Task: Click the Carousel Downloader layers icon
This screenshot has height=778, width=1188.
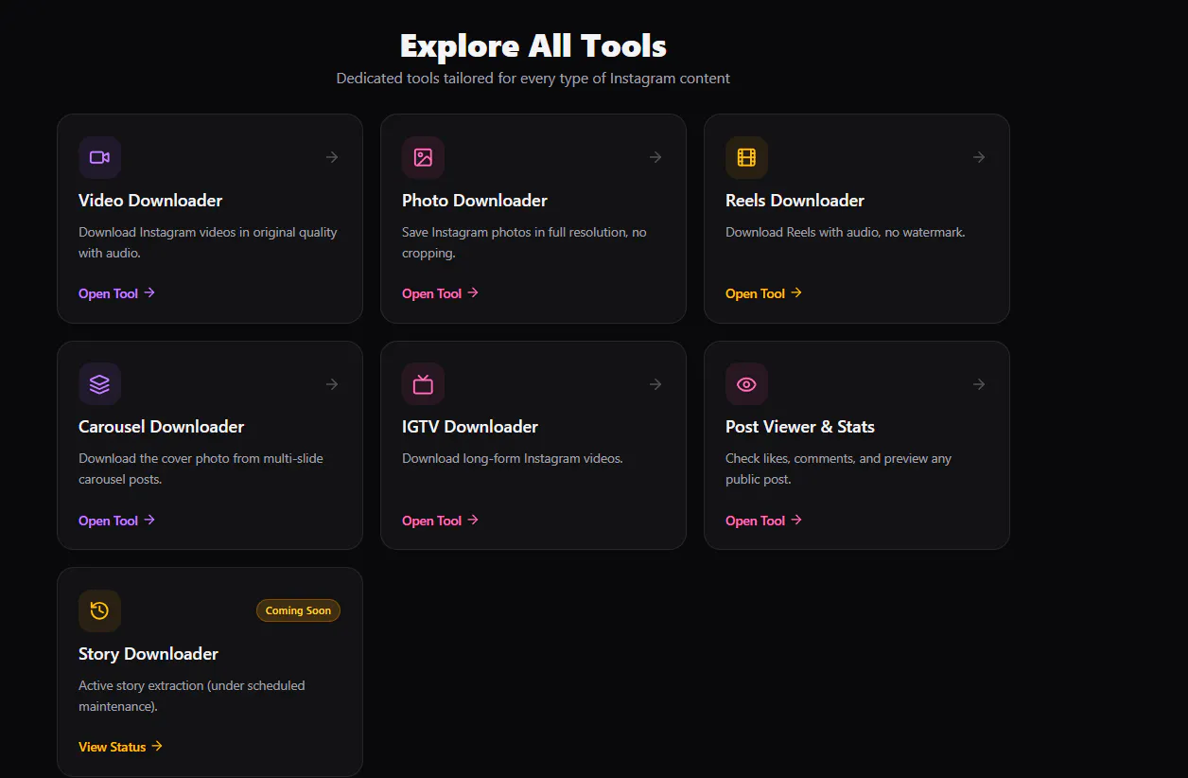Action: (x=99, y=384)
